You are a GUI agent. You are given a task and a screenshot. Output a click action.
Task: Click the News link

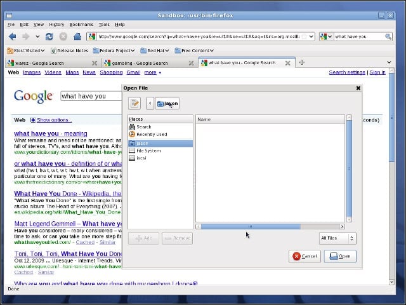pos(89,72)
